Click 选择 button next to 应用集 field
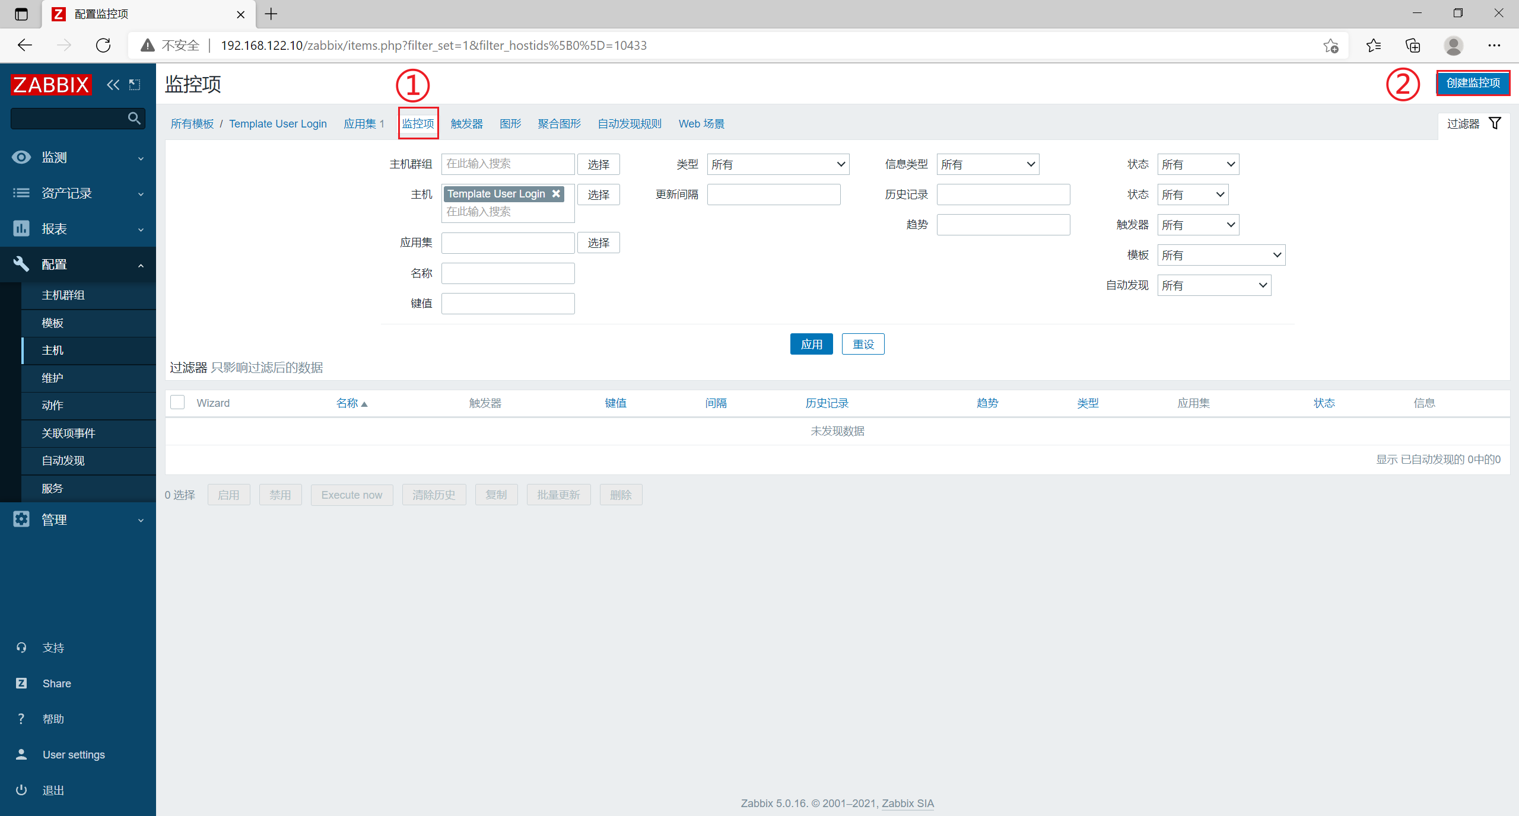This screenshot has height=816, width=1519. coord(599,243)
